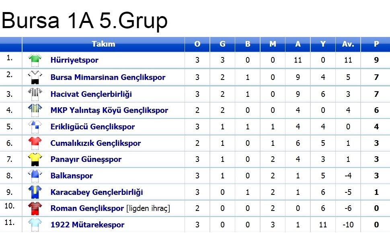Open Balkanspor team link
This screenshot has height=233, width=390.
(x=72, y=176)
